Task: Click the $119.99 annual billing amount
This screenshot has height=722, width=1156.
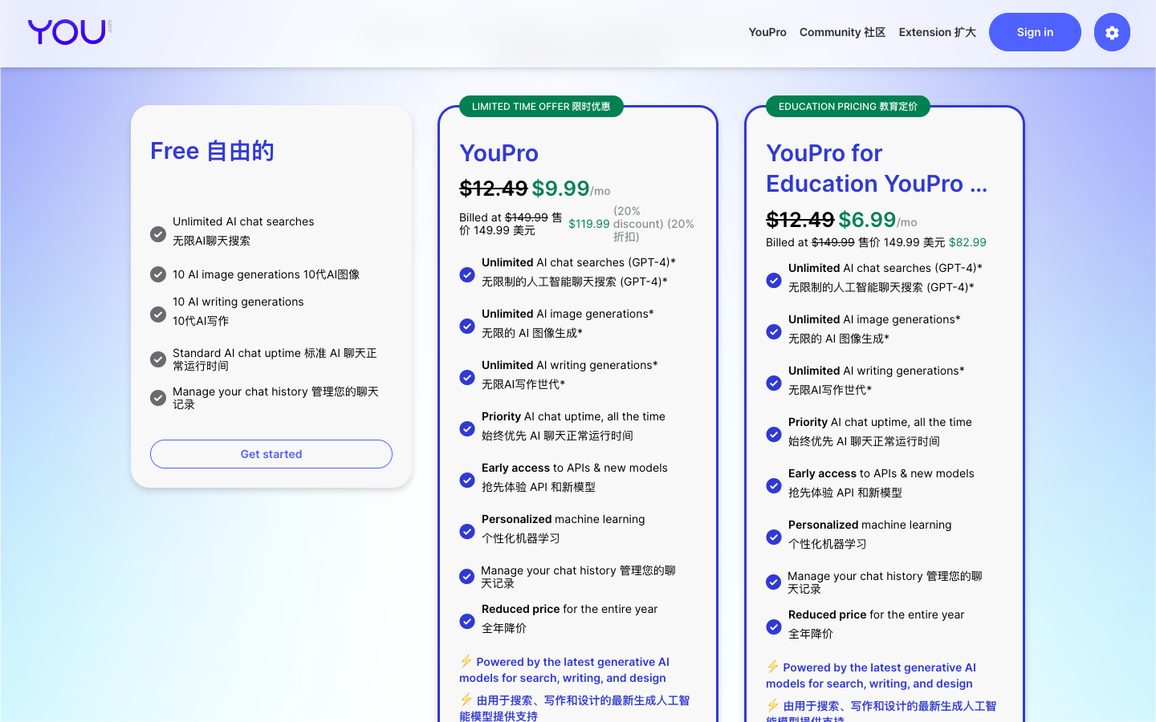Action: click(x=589, y=224)
